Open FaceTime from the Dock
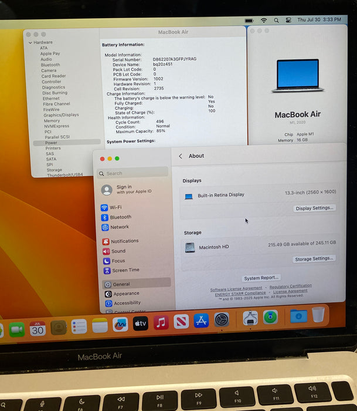357x411 pixels. 17,329
